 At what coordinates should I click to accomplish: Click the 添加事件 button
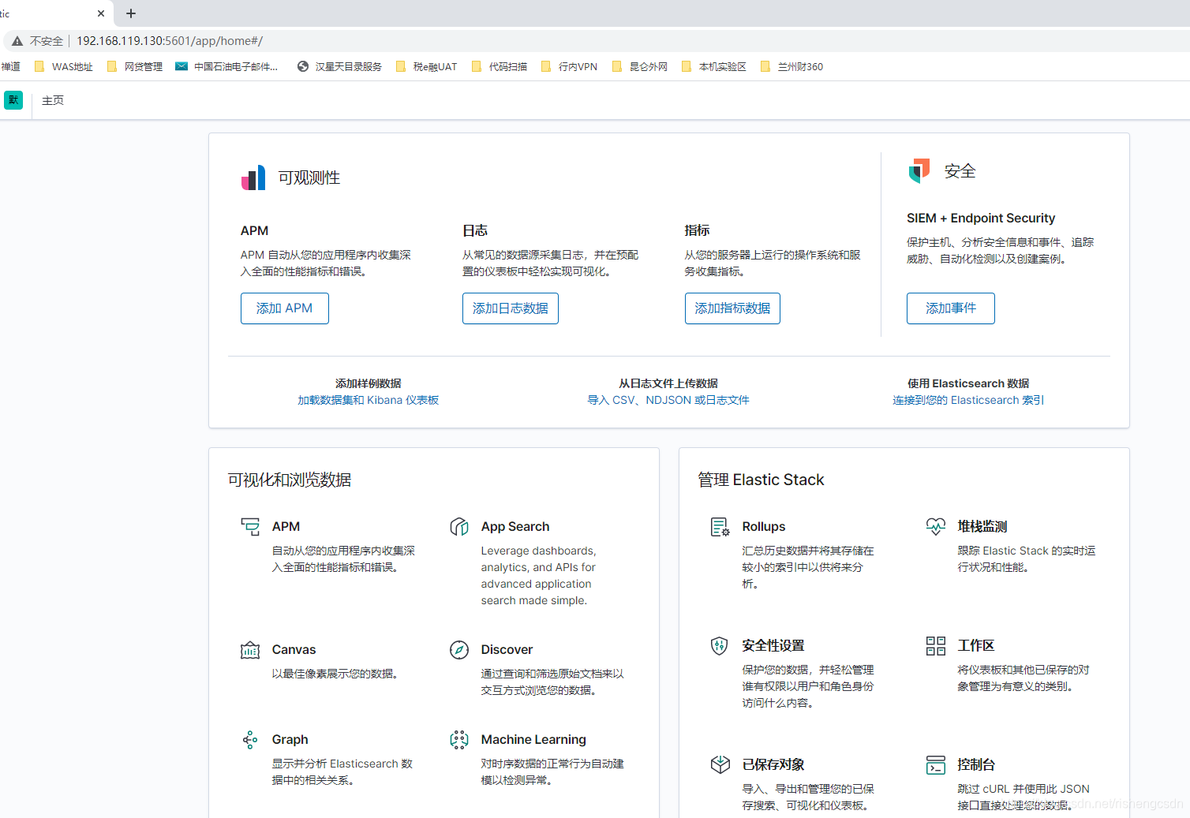pos(951,308)
